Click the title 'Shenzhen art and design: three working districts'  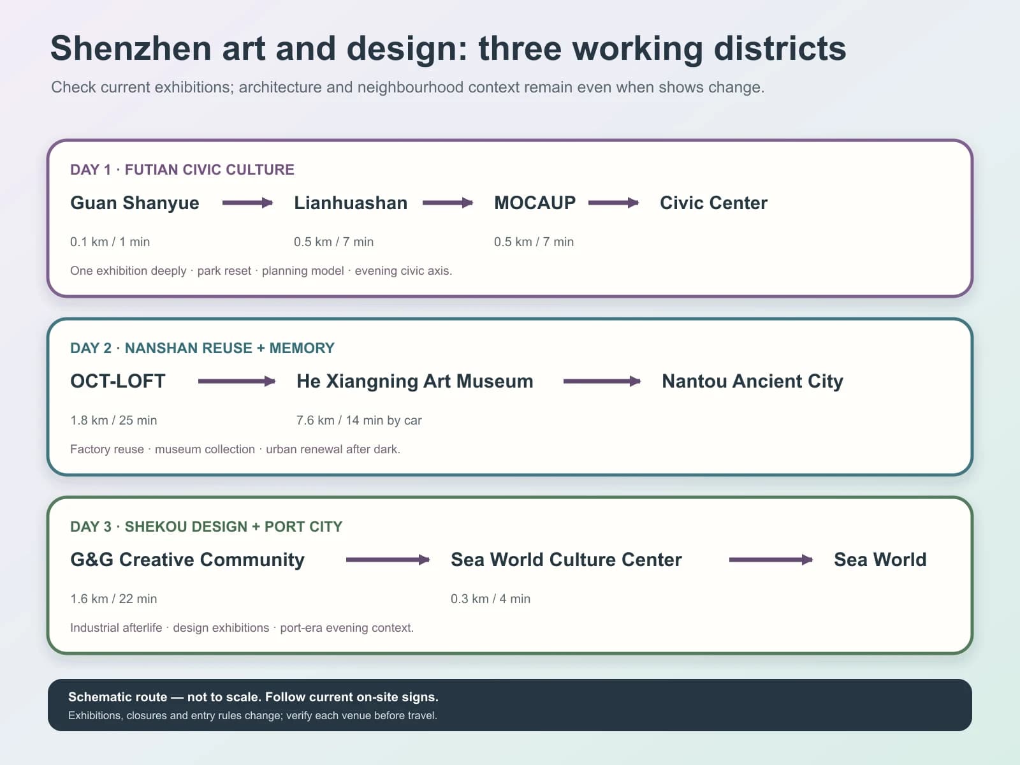coord(448,49)
